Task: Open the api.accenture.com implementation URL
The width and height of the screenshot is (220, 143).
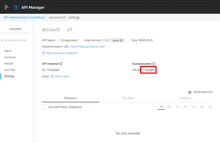Action: (87, 46)
